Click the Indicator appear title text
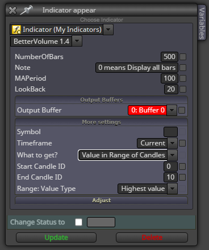 pos(69,10)
